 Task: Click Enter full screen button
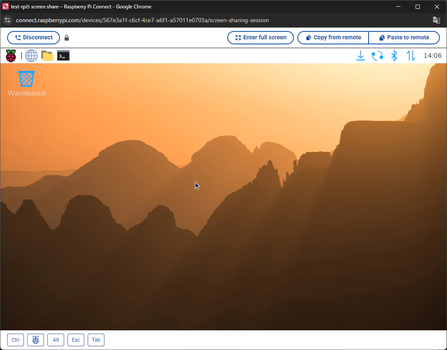260,38
